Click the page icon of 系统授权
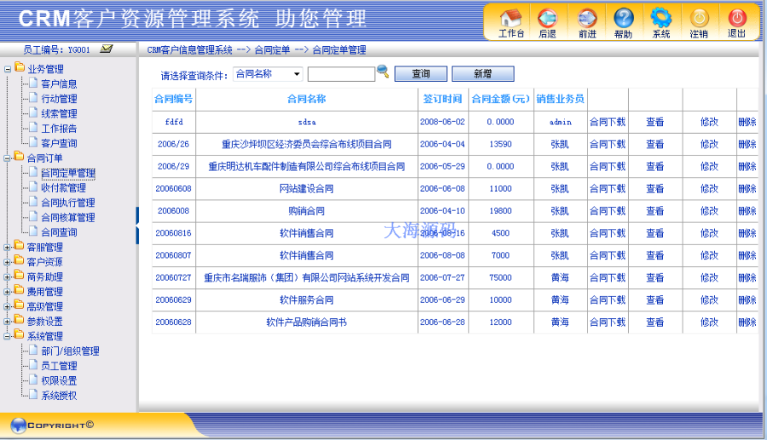 tap(33, 394)
